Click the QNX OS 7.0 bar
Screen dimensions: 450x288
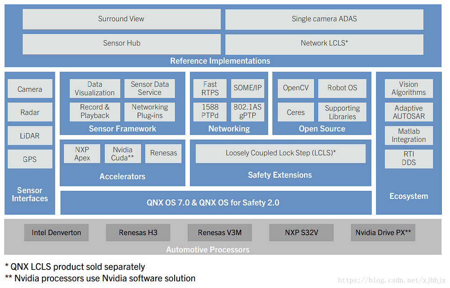point(216,202)
